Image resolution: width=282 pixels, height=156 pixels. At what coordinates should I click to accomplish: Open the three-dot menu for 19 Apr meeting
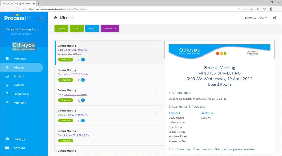tap(157, 48)
